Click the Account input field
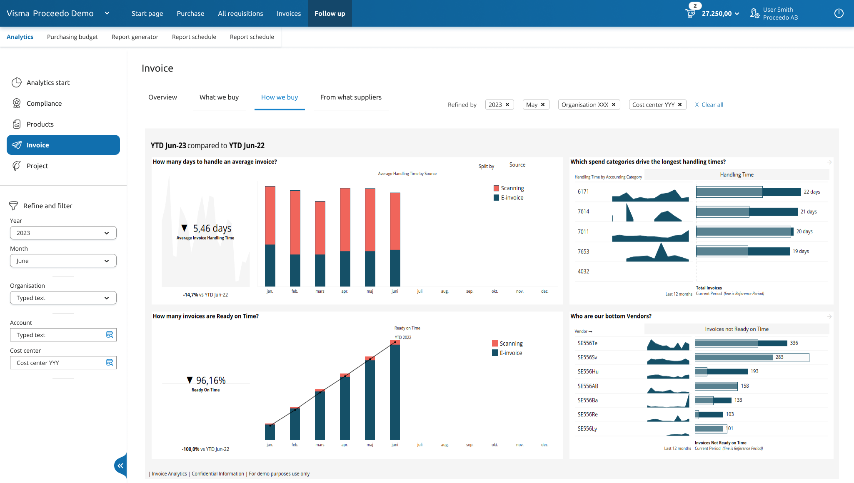Image resolution: width=854 pixels, height=483 pixels. (x=63, y=335)
